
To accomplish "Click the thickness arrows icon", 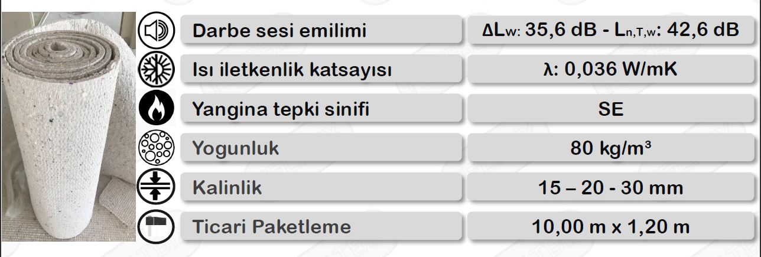I will tap(157, 187).
